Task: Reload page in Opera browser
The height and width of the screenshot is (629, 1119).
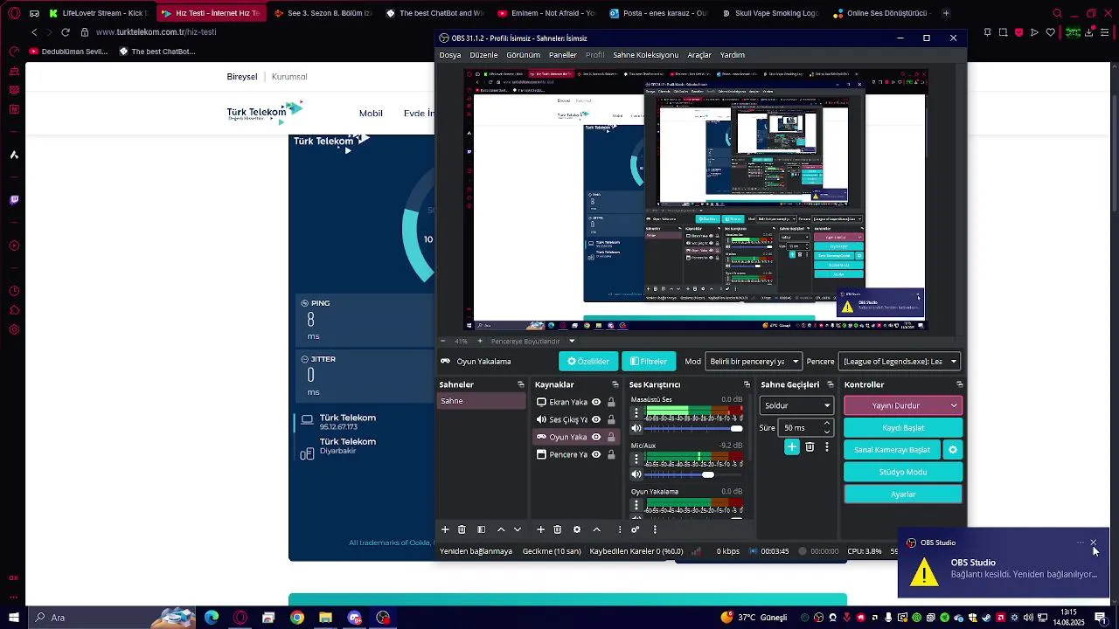Action: pyautogui.click(x=66, y=32)
